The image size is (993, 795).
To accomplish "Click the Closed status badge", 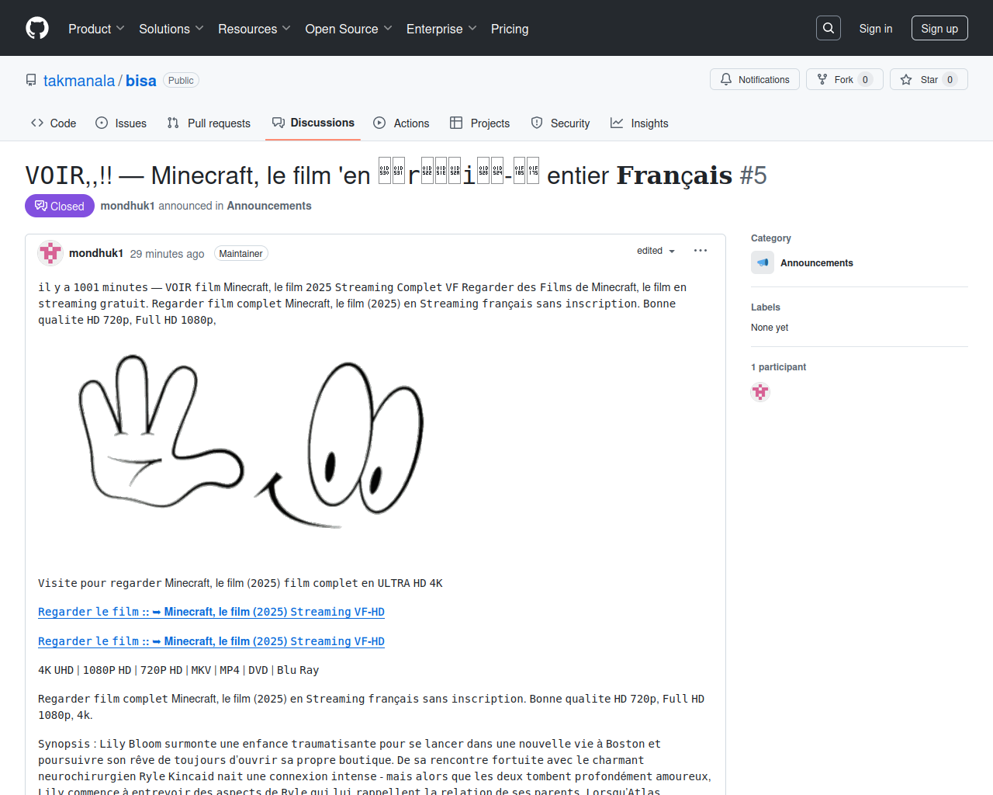I will pos(60,206).
